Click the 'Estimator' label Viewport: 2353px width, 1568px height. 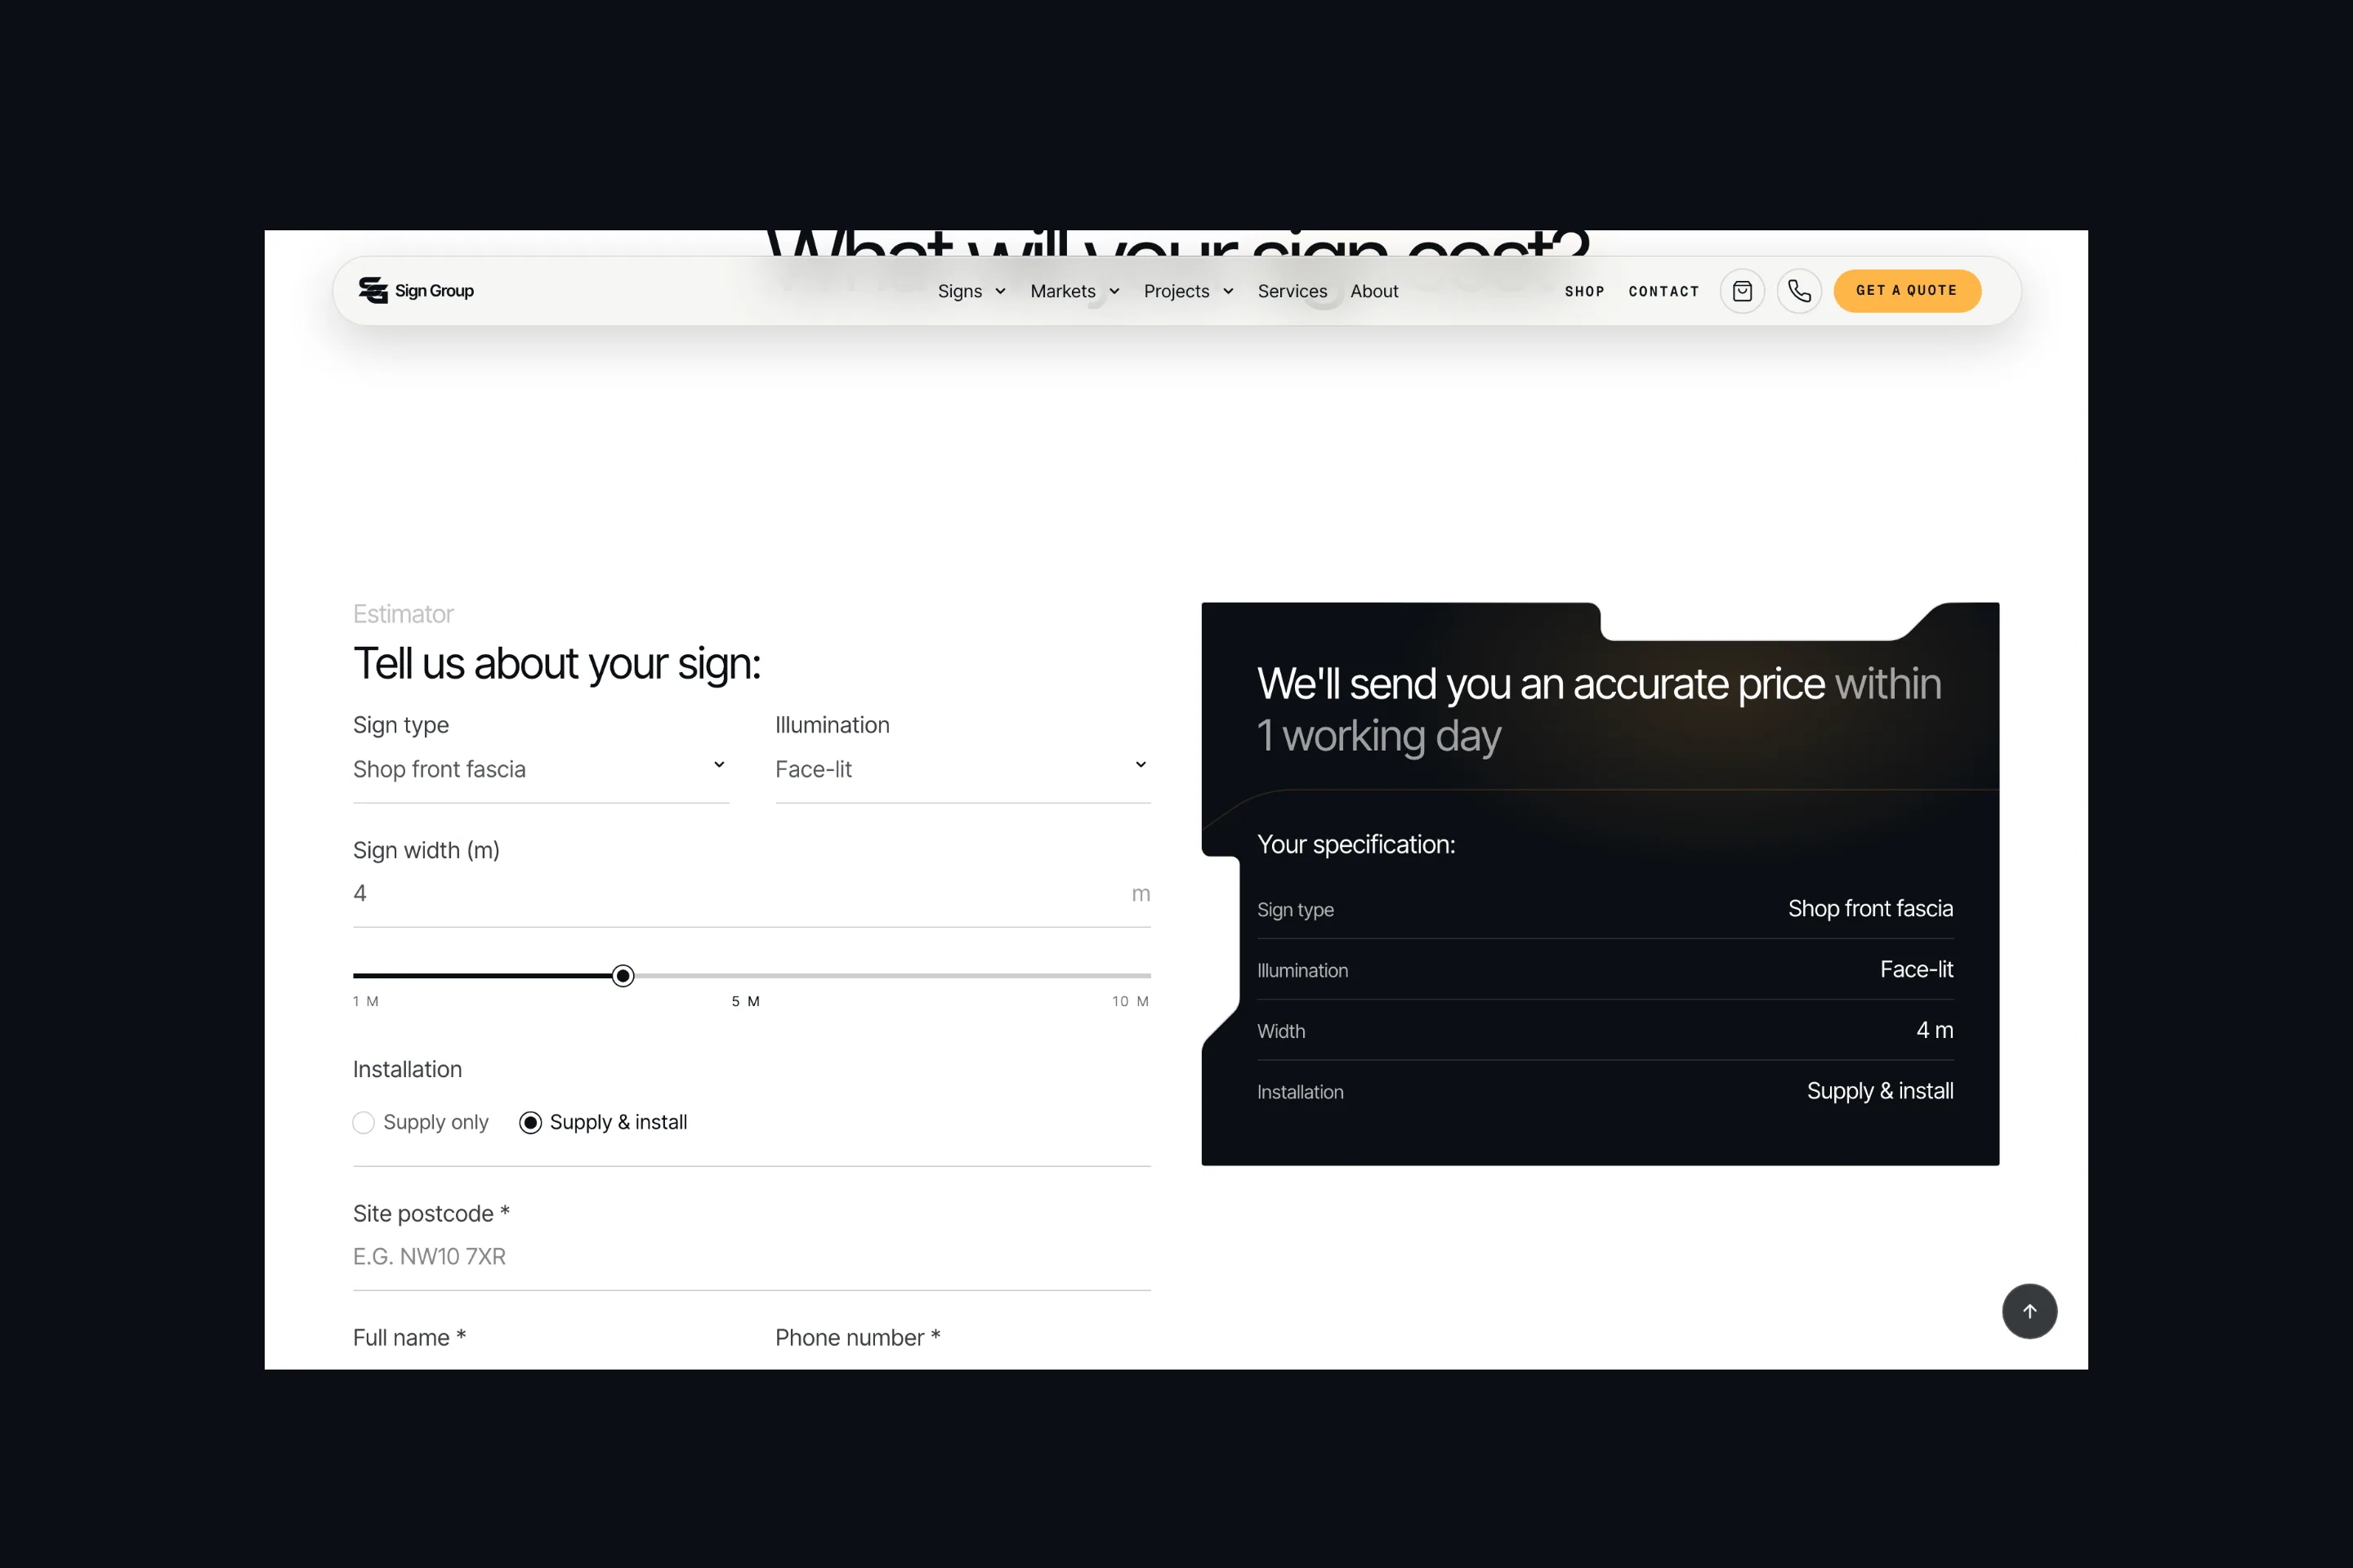tap(403, 614)
